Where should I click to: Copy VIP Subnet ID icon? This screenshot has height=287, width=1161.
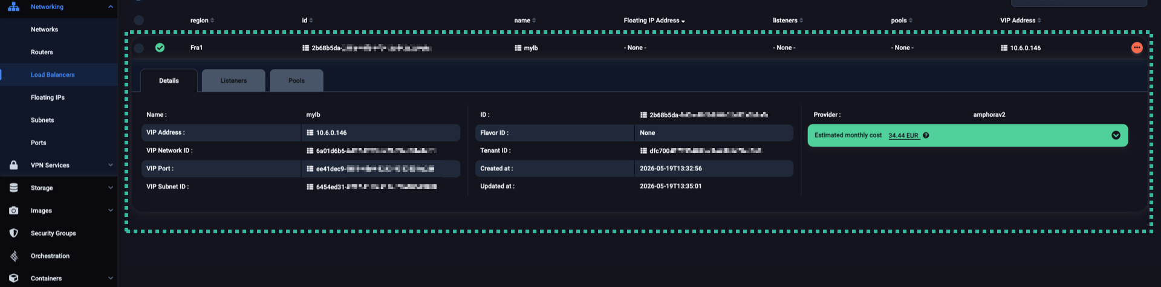click(x=310, y=187)
